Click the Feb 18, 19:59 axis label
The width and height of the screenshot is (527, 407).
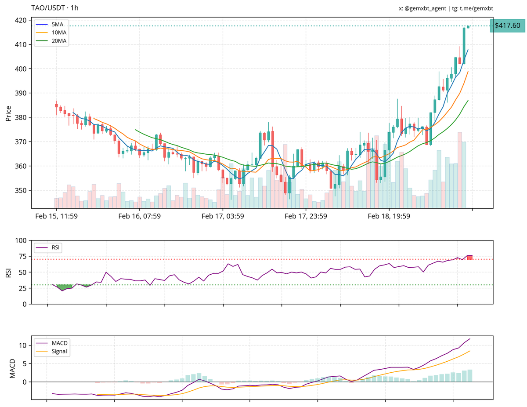(x=389, y=216)
